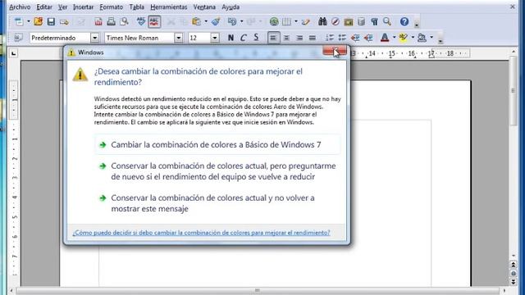Viewport: 525px width, 295px height.
Task: Apply the red font color swatch
Action: pos(385,38)
